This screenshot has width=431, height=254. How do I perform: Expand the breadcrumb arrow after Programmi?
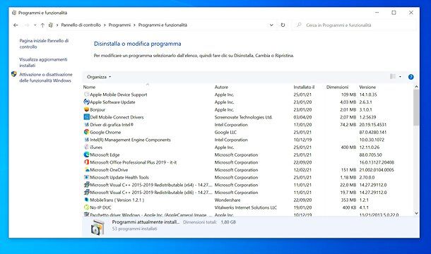pos(134,25)
